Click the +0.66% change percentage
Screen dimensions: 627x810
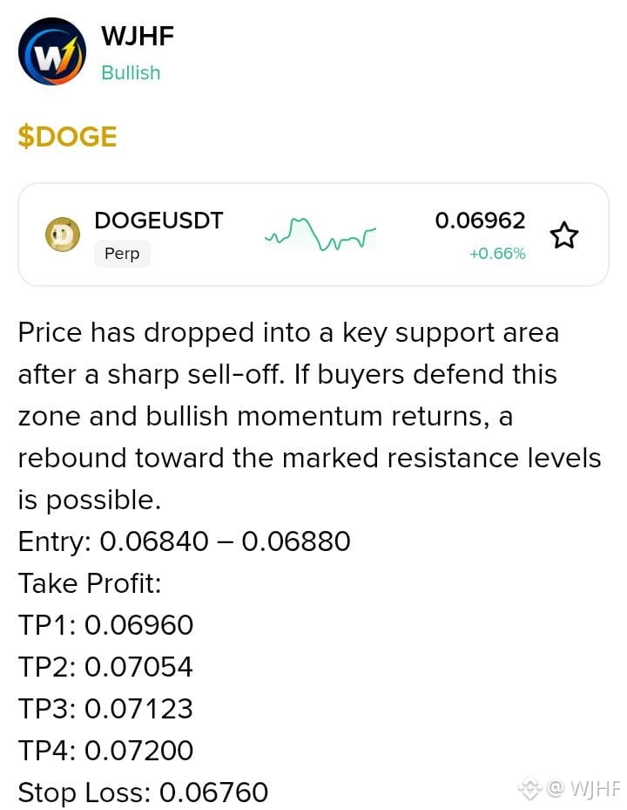click(497, 254)
